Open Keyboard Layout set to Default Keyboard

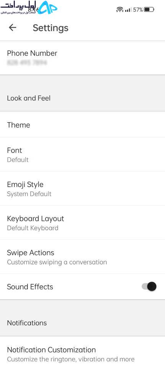click(x=82, y=223)
